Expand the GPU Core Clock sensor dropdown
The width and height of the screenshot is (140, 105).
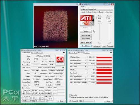click(86, 57)
